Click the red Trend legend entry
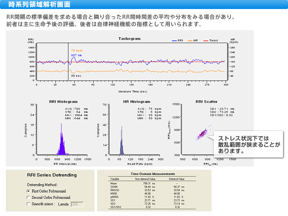The image size is (288, 216). pos(211,40)
